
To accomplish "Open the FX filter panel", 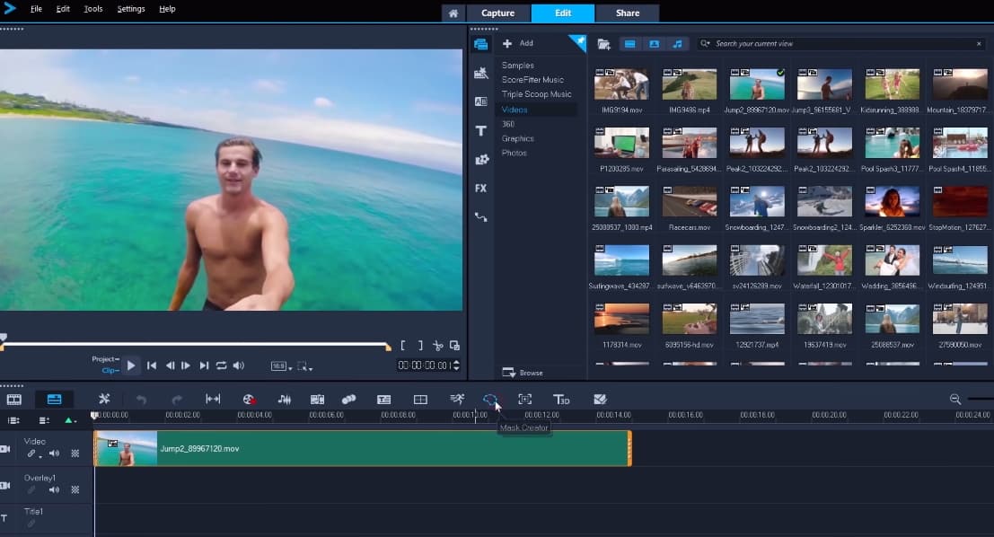I will 481,189.
